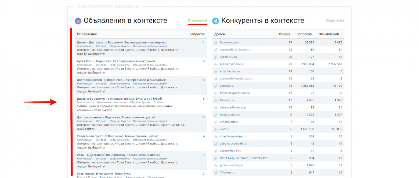The image size is (419, 178).
Task: Open the interflora-gallery.ru domain link
Action: click(x=233, y=136)
